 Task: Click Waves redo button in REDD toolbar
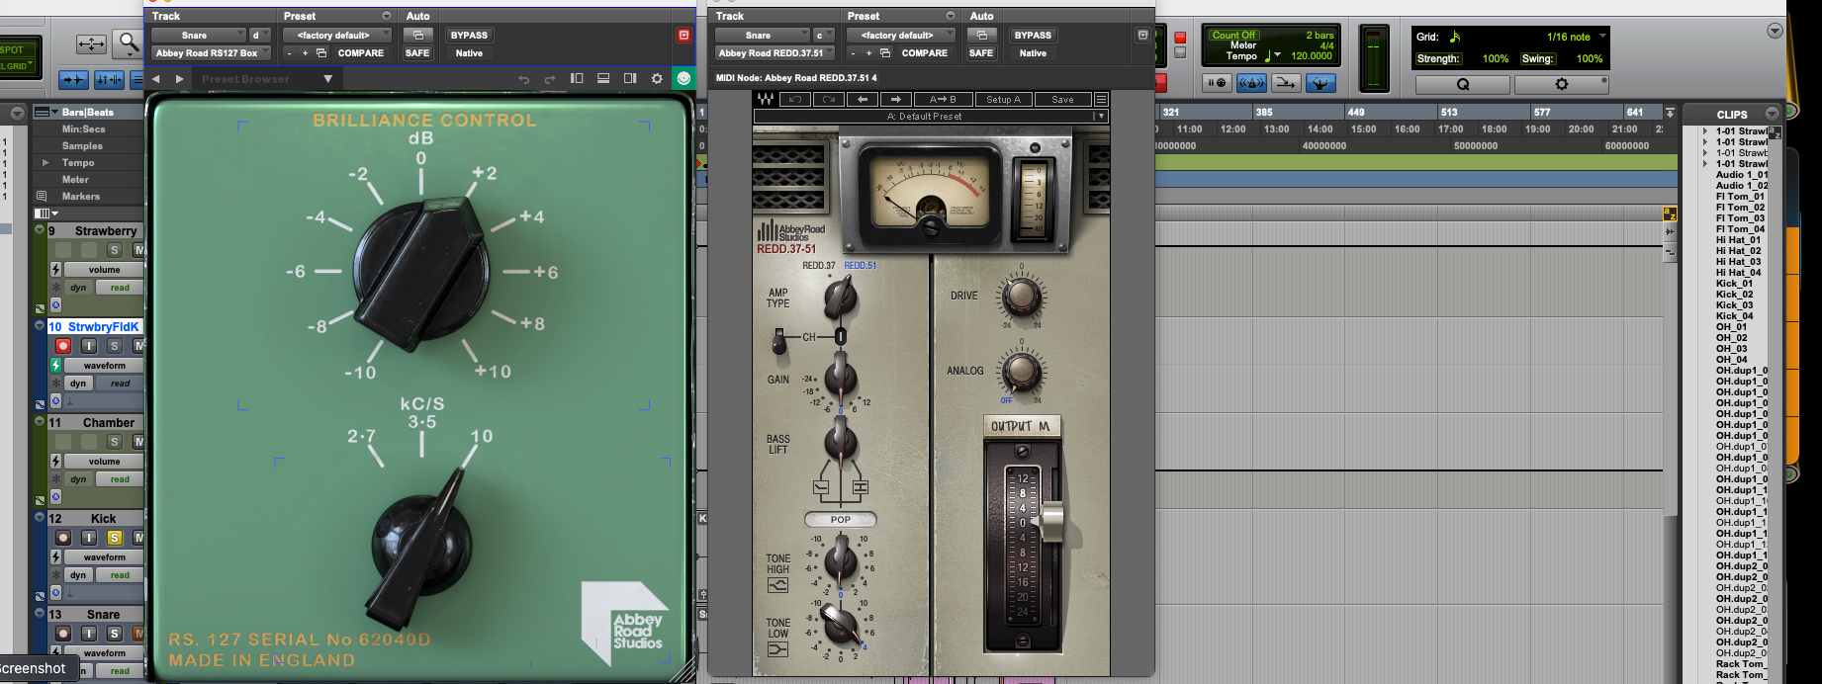(828, 100)
